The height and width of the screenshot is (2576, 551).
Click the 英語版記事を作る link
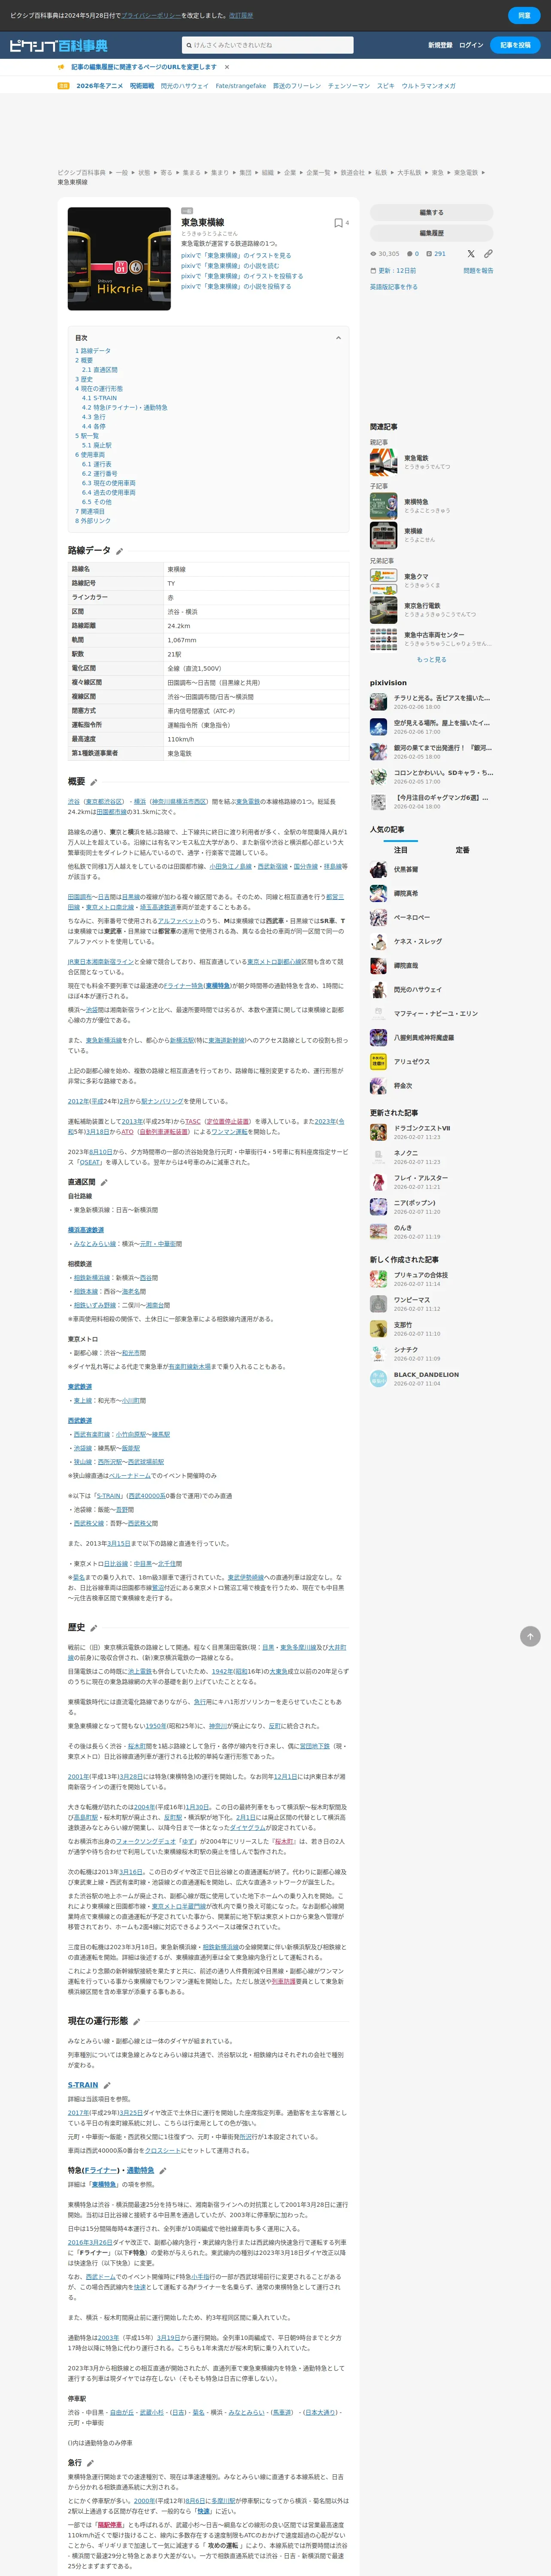pos(394,287)
